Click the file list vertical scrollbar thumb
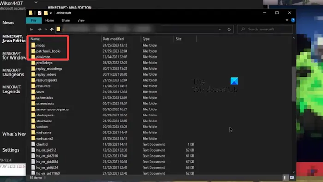Screen dimensions: 323x182 point(293,84)
